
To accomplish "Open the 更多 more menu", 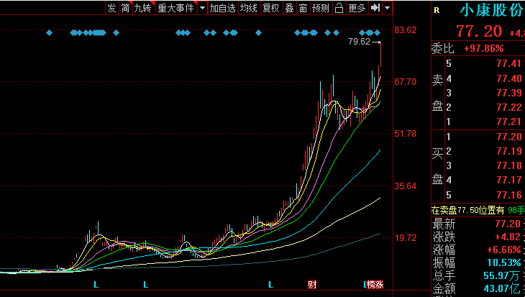I will click(x=357, y=8).
